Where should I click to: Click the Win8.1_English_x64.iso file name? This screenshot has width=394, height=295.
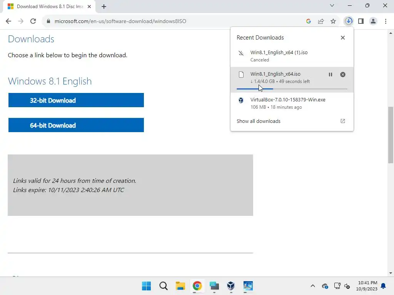275,74
